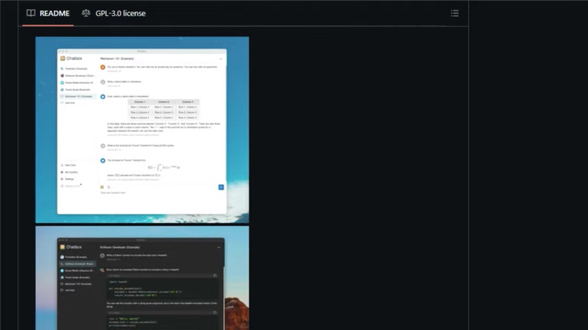
Task: Open the dark theme Chatbox screenshot
Action: click(142, 278)
